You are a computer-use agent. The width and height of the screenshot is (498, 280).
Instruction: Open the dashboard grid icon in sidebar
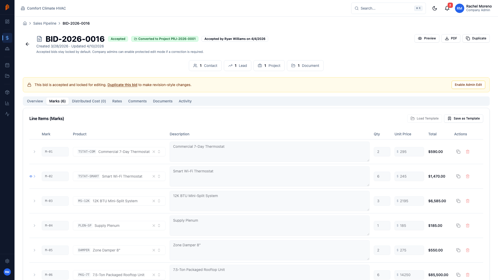7,22
